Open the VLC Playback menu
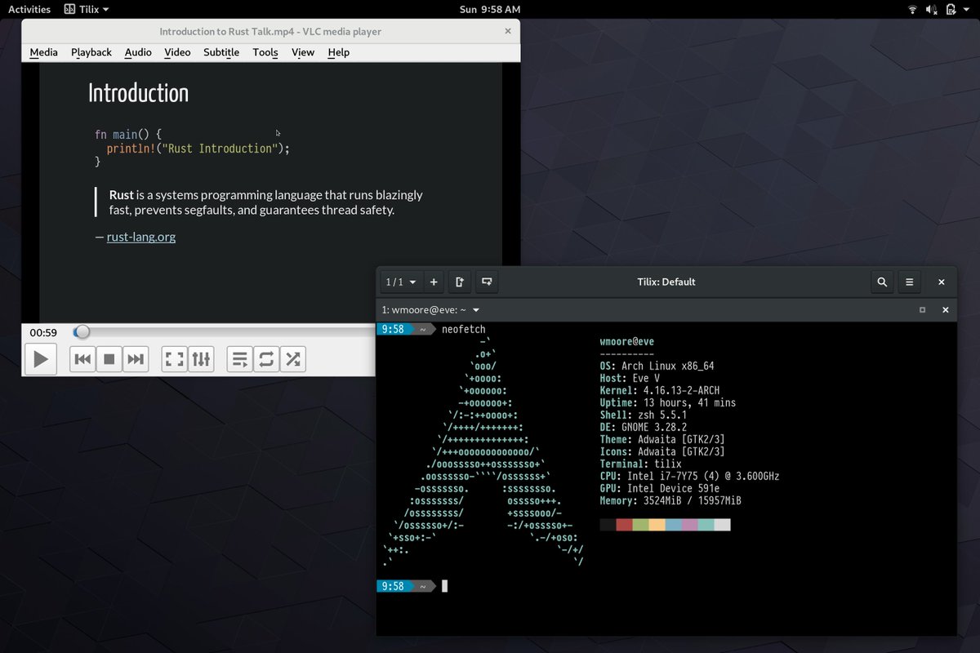The image size is (980, 653). coord(91,52)
